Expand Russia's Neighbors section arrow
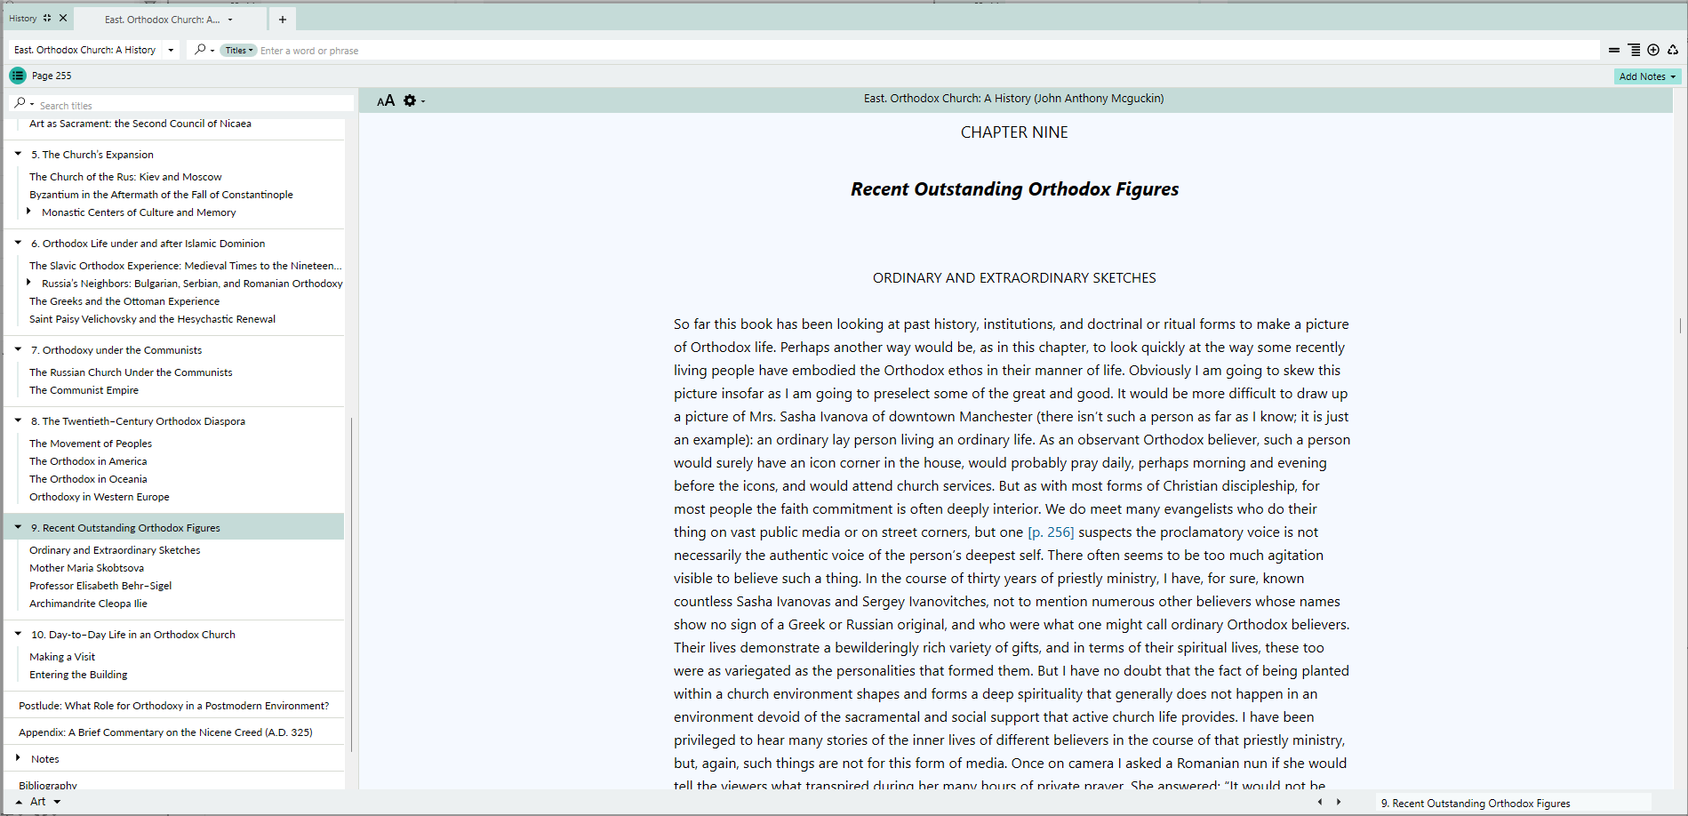Screen dimensions: 1688x816 (29, 283)
